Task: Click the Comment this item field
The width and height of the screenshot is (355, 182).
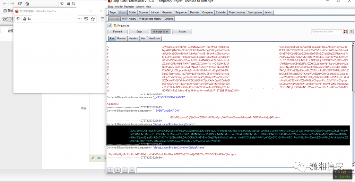Action: 327,31
